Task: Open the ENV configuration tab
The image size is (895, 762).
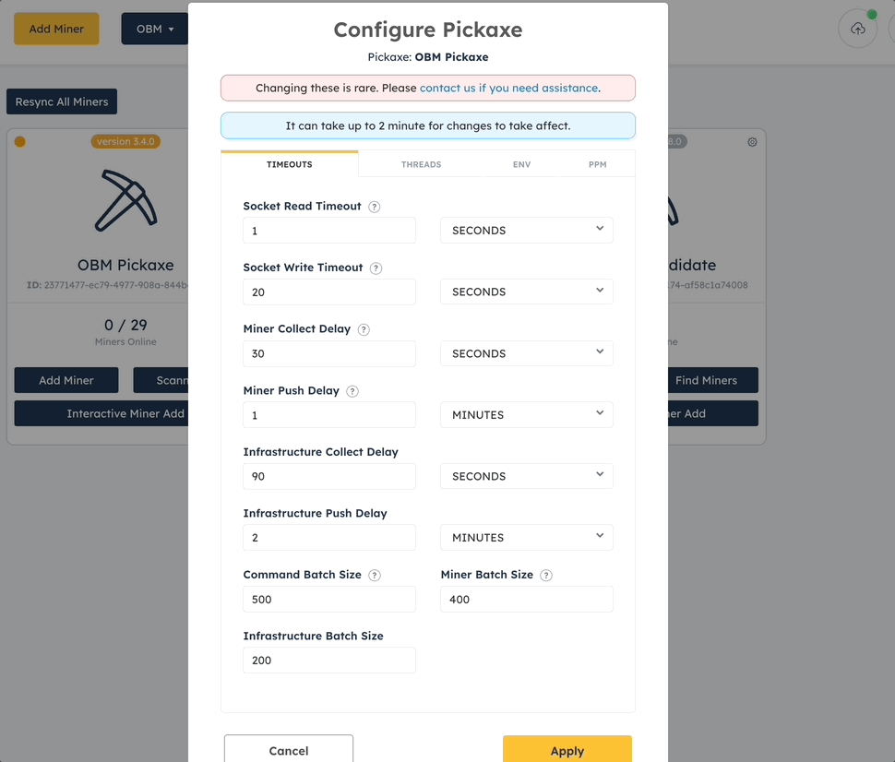Action: 521,164
